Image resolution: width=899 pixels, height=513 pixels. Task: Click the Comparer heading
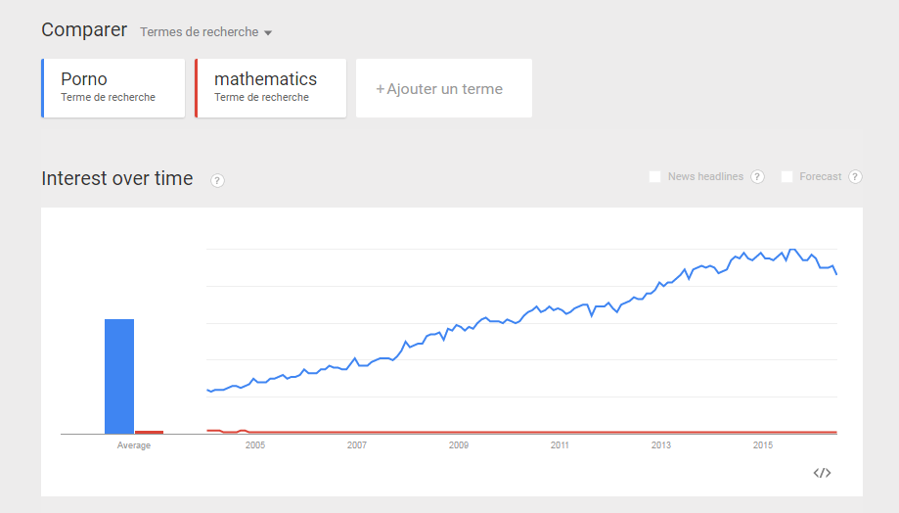(x=84, y=30)
